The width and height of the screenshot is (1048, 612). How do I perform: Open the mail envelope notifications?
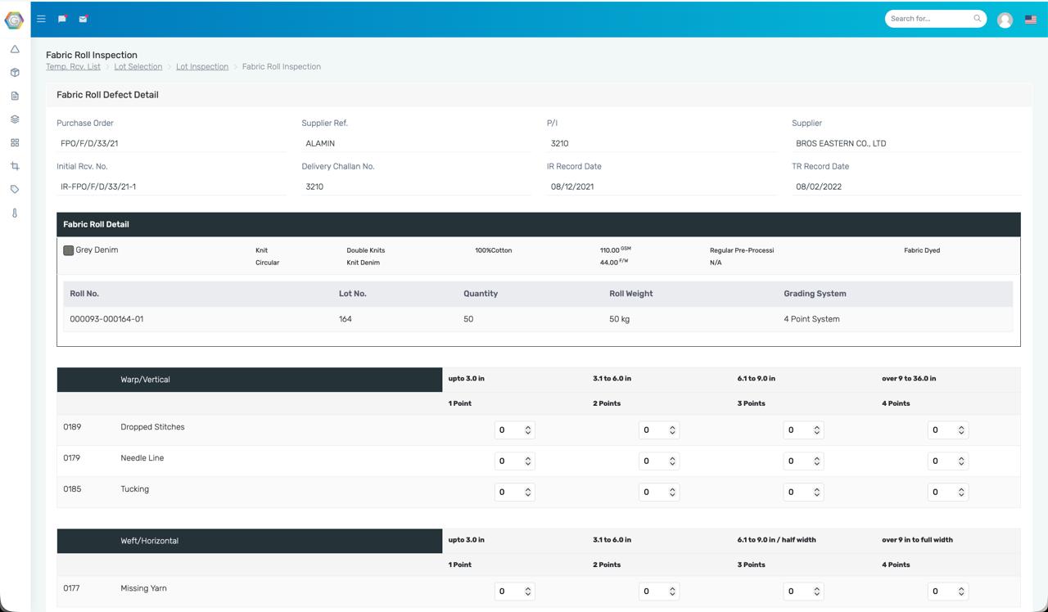click(83, 19)
